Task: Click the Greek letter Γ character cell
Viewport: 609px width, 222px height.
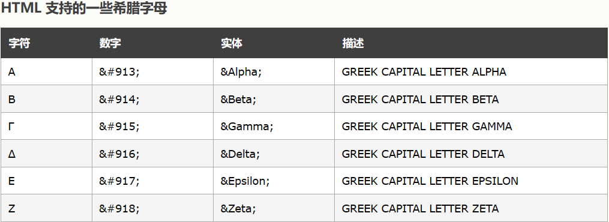Action: tap(46, 127)
